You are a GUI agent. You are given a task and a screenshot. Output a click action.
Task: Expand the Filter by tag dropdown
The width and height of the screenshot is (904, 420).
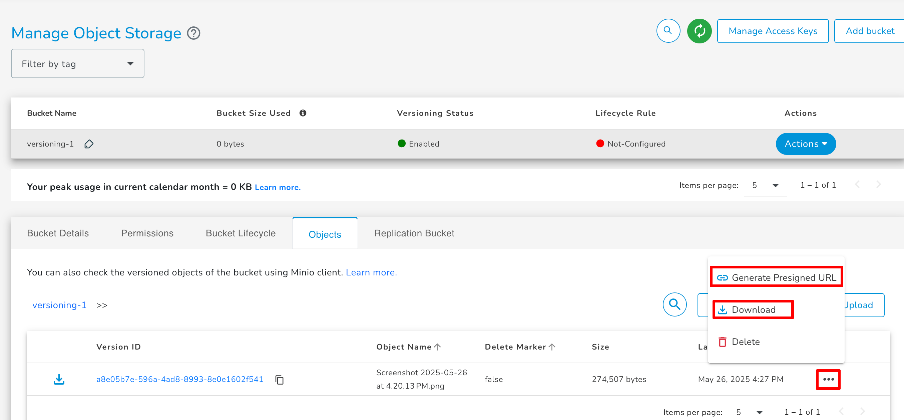point(130,63)
